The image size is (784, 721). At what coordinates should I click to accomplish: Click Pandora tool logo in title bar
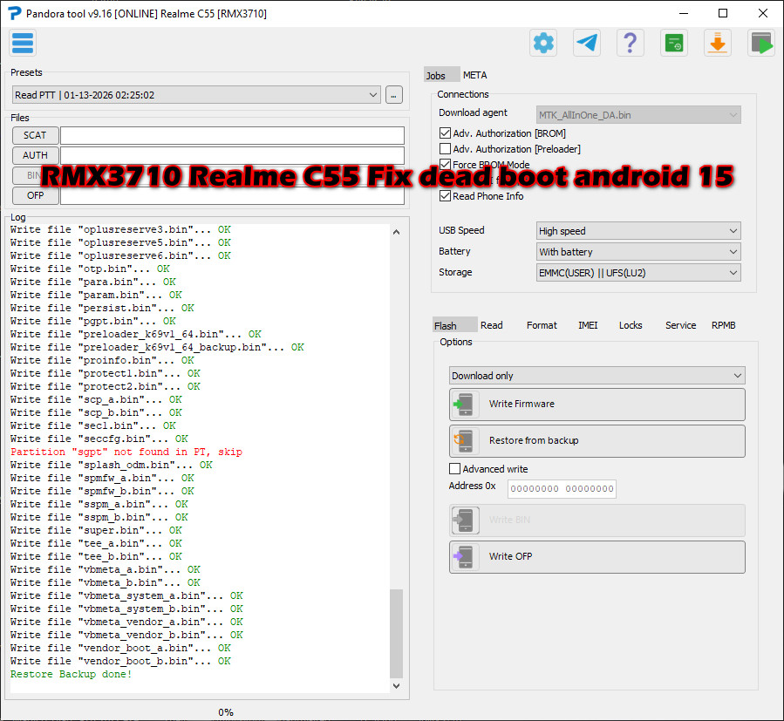pyautogui.click(x=15, y=13)
